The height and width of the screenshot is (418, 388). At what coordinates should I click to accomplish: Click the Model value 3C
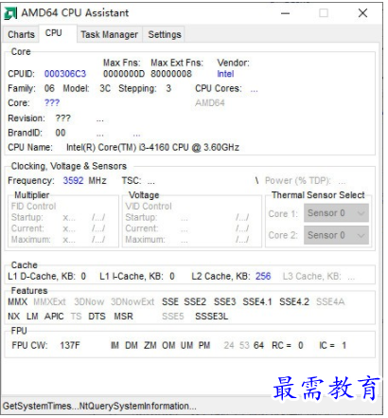click(105, 88)
